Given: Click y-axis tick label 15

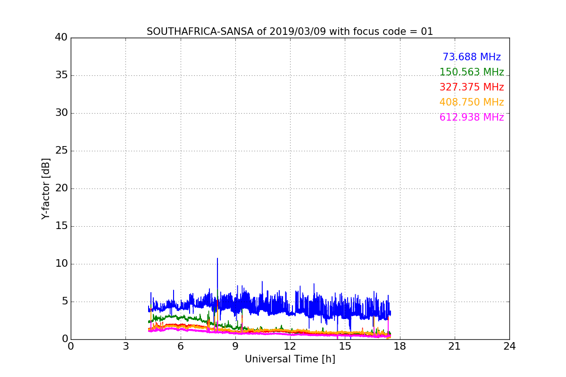Looking at the screenshot, I should click(61, 226).
